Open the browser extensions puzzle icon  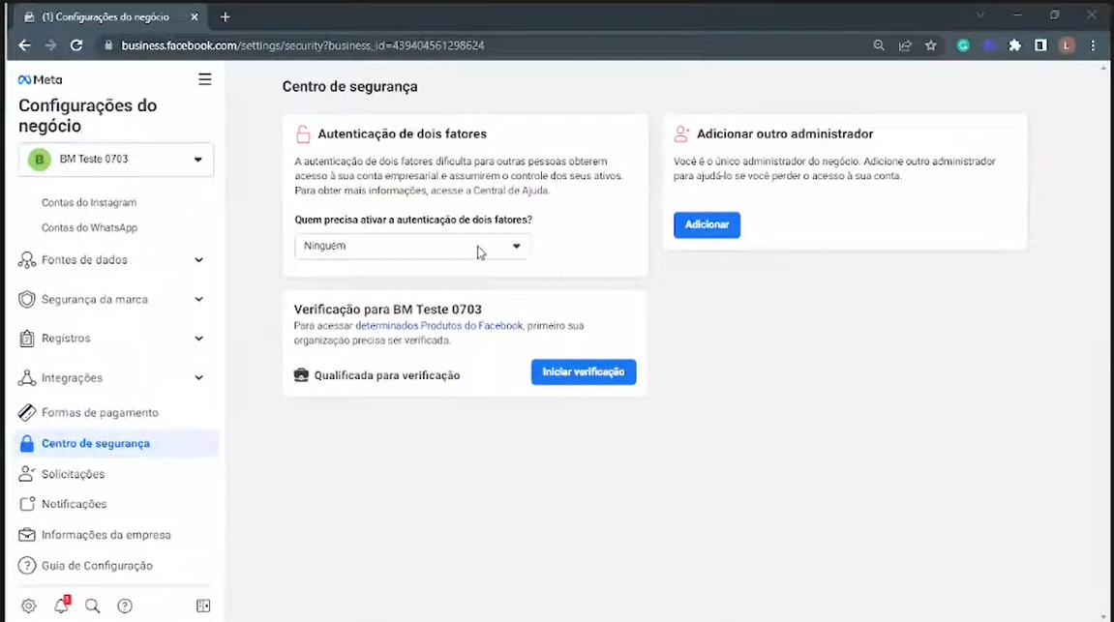[x=1014, y=45]
